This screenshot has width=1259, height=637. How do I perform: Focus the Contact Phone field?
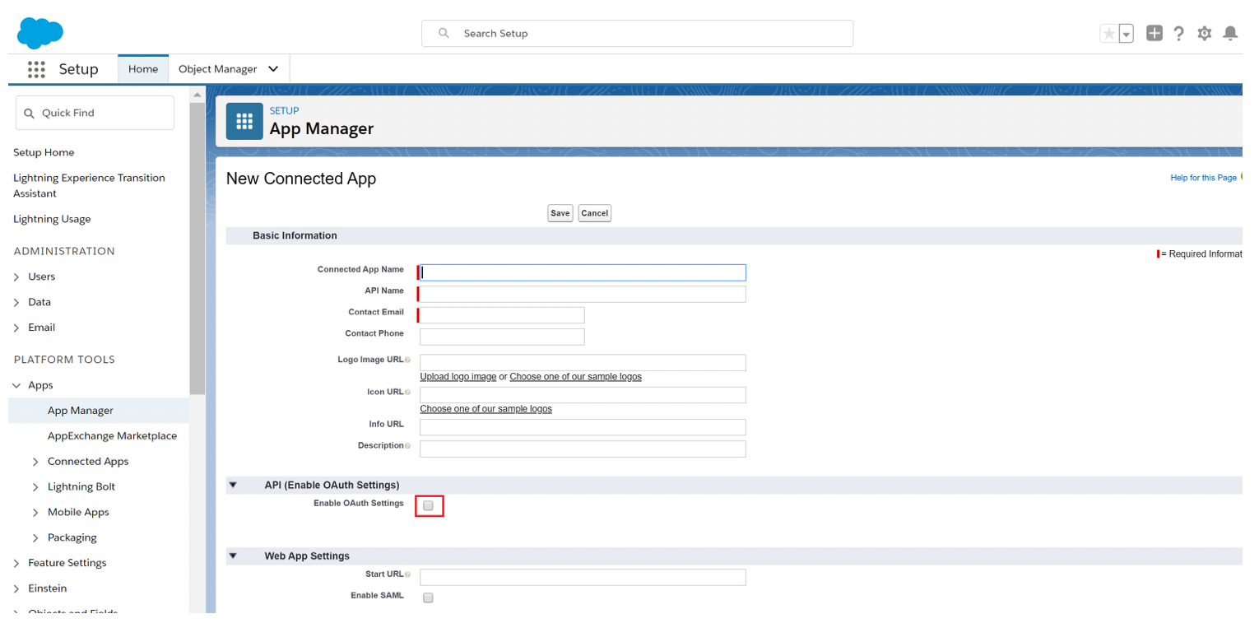click(502, 337)
